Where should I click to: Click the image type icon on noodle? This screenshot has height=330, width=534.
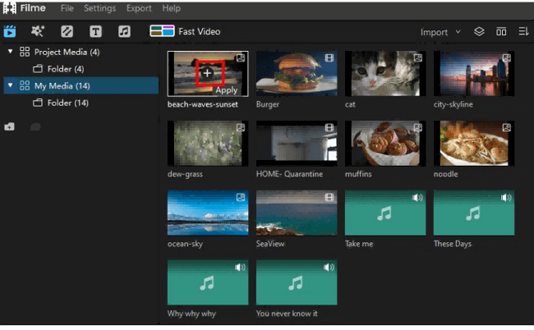coord(506,127)
